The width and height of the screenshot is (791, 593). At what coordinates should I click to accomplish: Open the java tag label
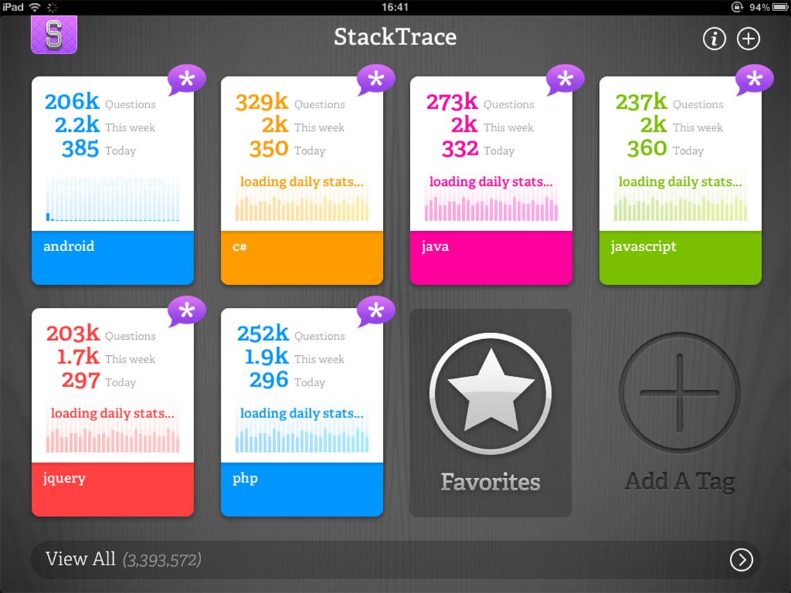coord(435,247)
